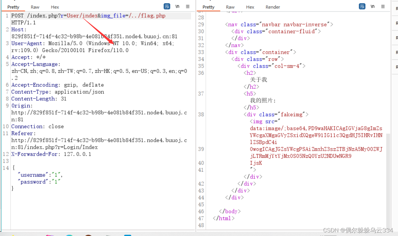Click the div class col-sm-4 line
The image size is (398, 236).
(x=271, y=66)
